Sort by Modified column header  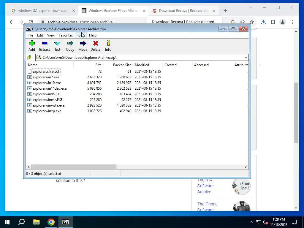148,65
